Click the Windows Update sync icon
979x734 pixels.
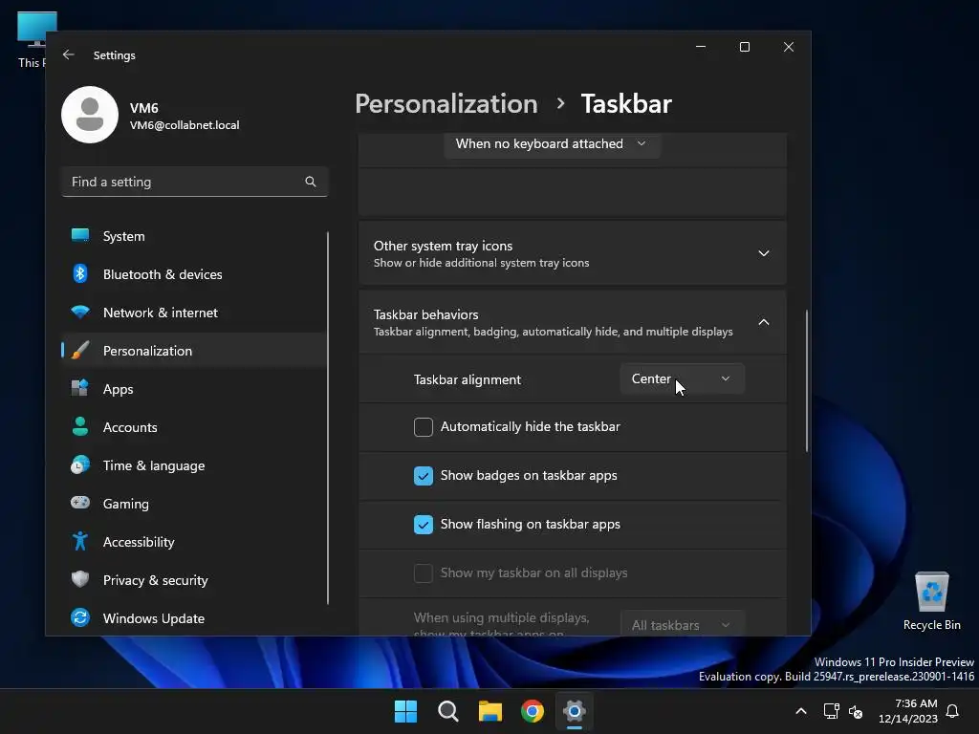pyautogui.click(x=80, y=617)
